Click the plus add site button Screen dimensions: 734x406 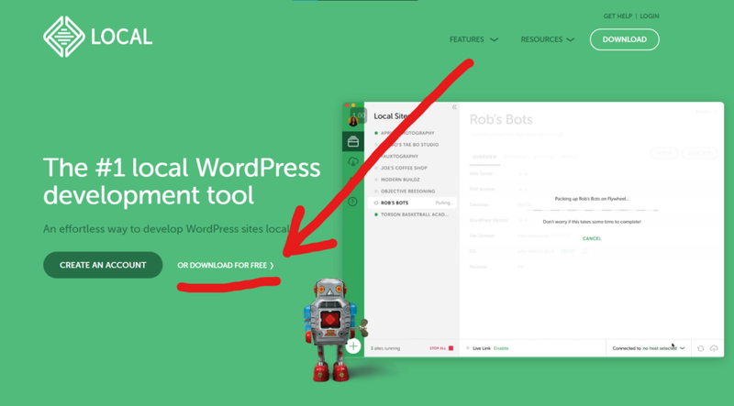(x=353, y=346)
